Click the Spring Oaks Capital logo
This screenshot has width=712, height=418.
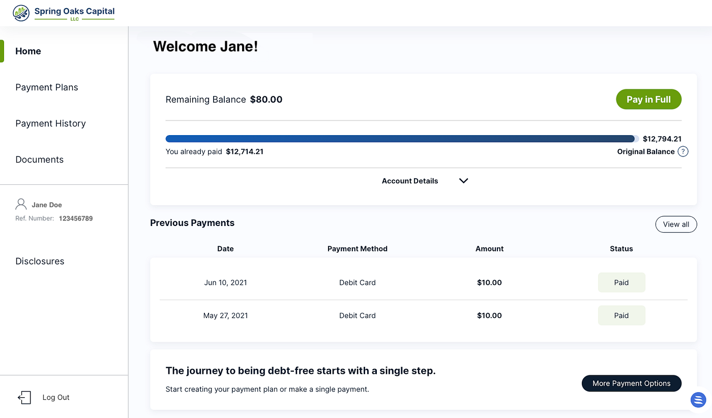coord(64,13)
